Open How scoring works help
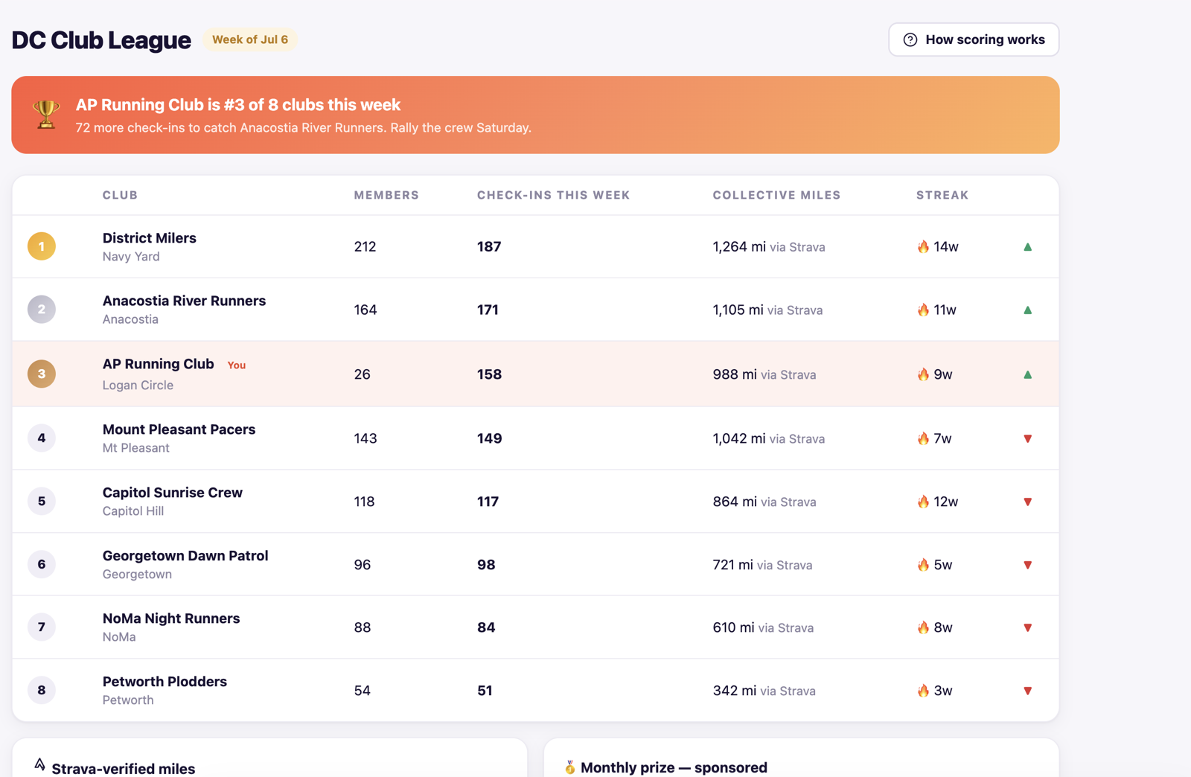The image size is (1191, 777). coord(974,39)
